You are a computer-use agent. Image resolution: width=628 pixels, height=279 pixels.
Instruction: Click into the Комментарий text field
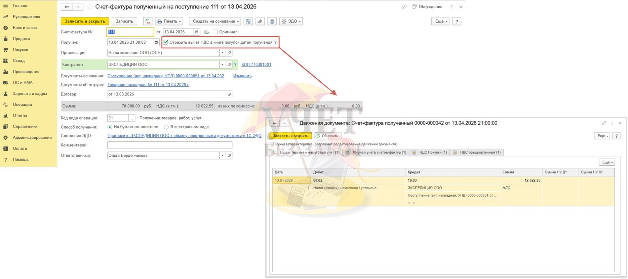[169, 145]
